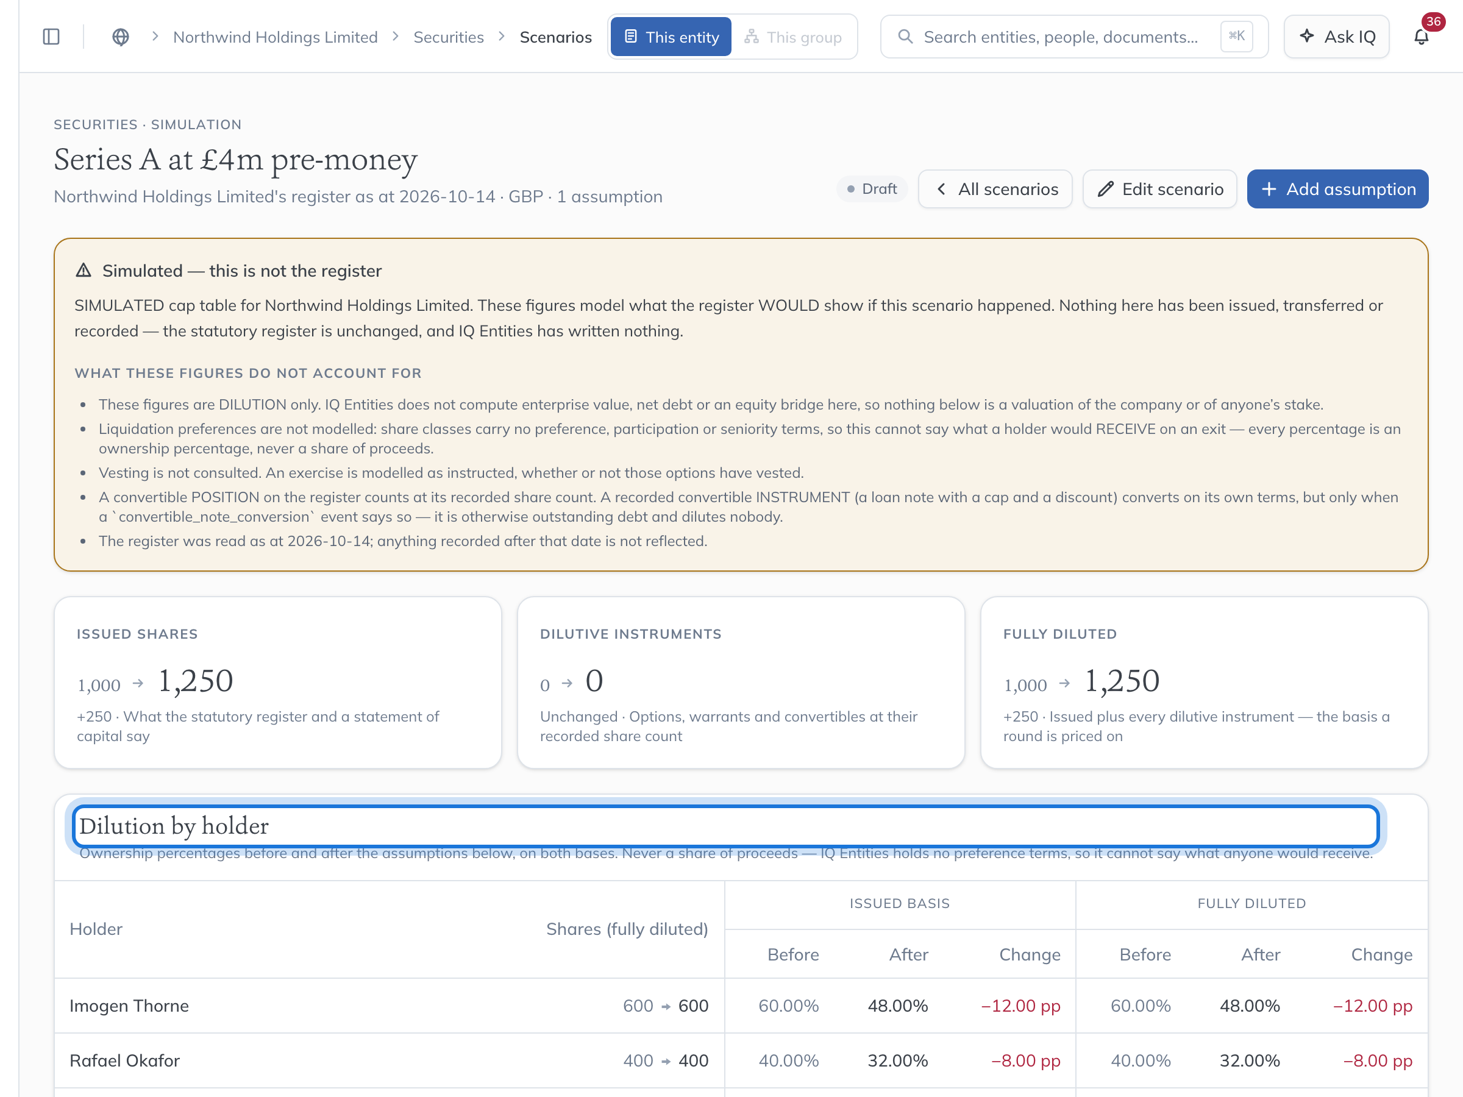Click the Add assumption button
This screenshot has height=1097, width=1463.
coord(1337,189)
